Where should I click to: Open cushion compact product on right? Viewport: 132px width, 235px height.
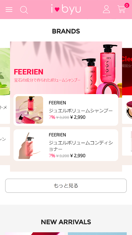click(127, 110)
